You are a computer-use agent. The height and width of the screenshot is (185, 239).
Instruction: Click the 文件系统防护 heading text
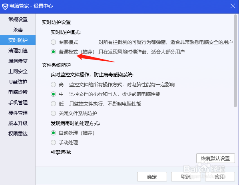pyautogui.click(x=56, y=65)
